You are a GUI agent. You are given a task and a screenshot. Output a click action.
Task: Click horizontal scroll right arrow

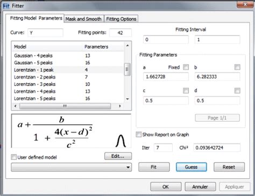(120, 106)
